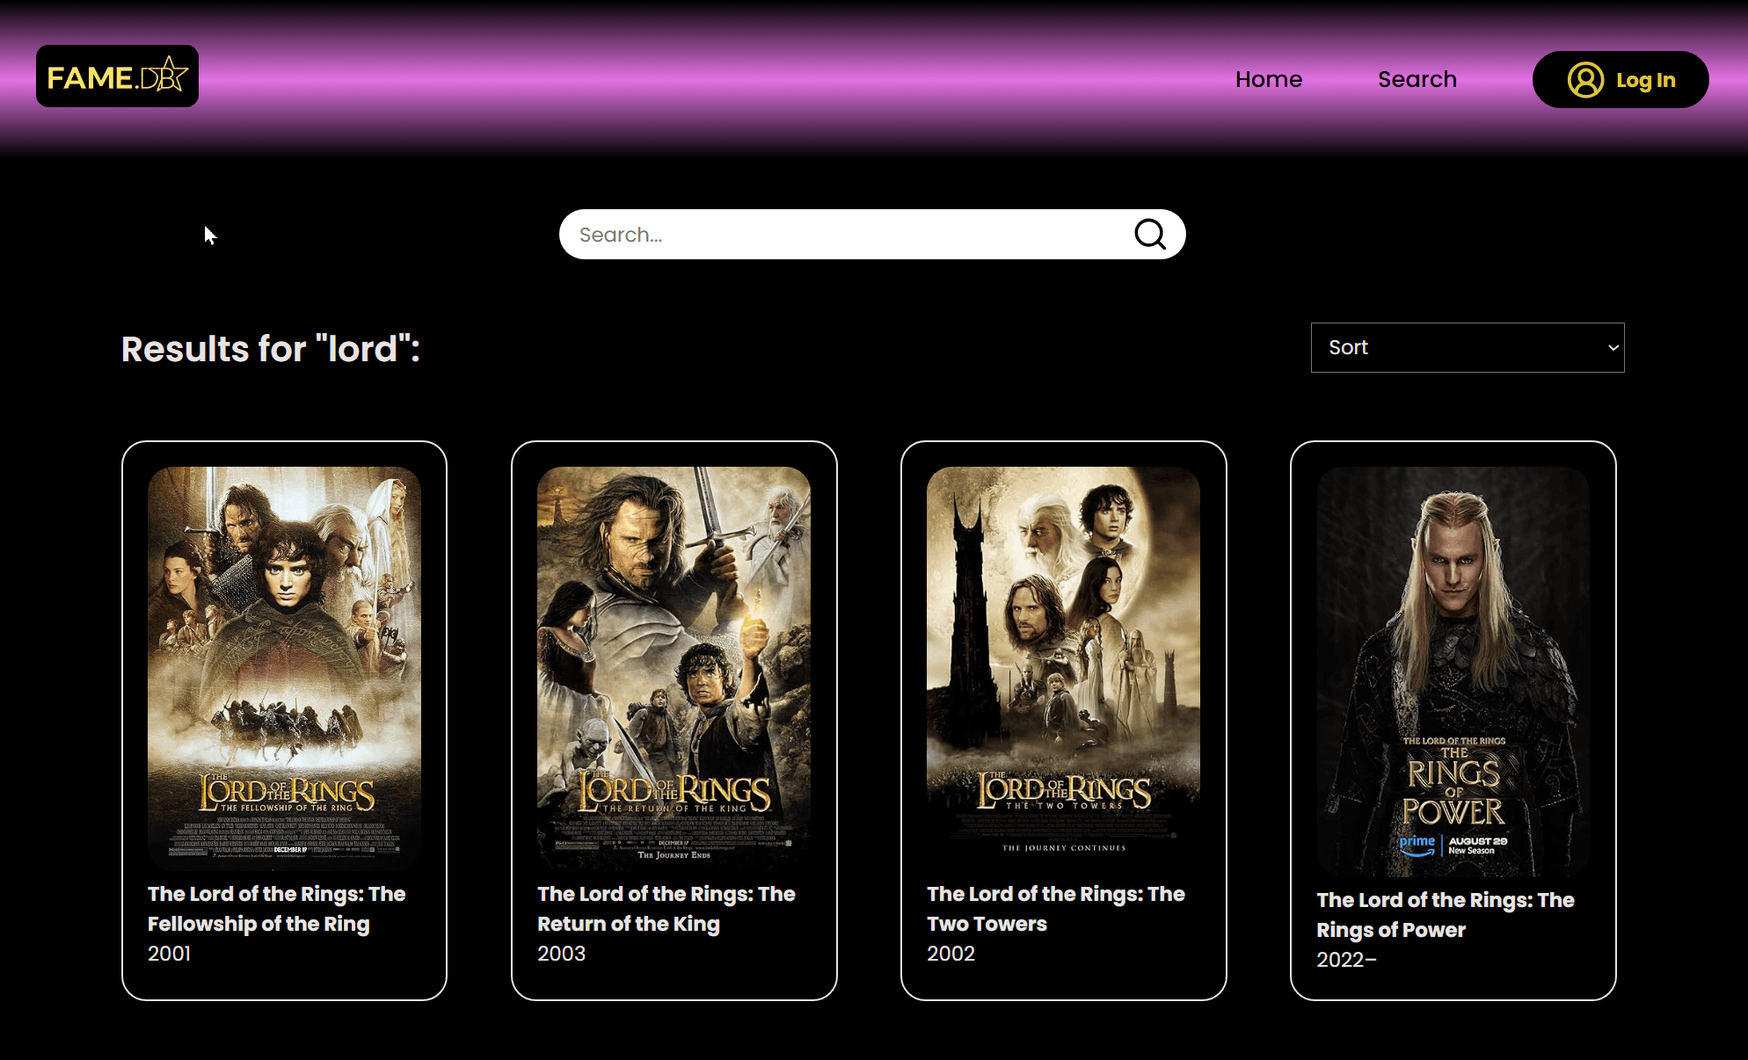Screen dimensions: 1748x1060
Task: Open the Search nav link
Action: pyautogui.click(x=1417, y=79)
